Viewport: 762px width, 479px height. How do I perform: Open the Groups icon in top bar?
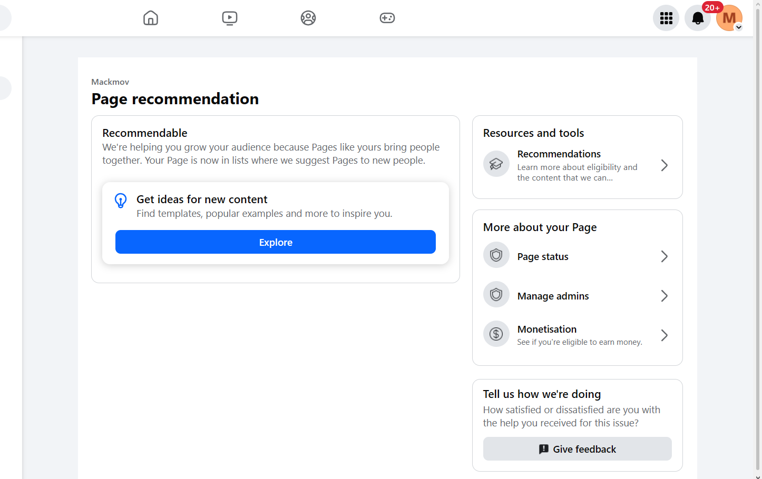[308, 18]
